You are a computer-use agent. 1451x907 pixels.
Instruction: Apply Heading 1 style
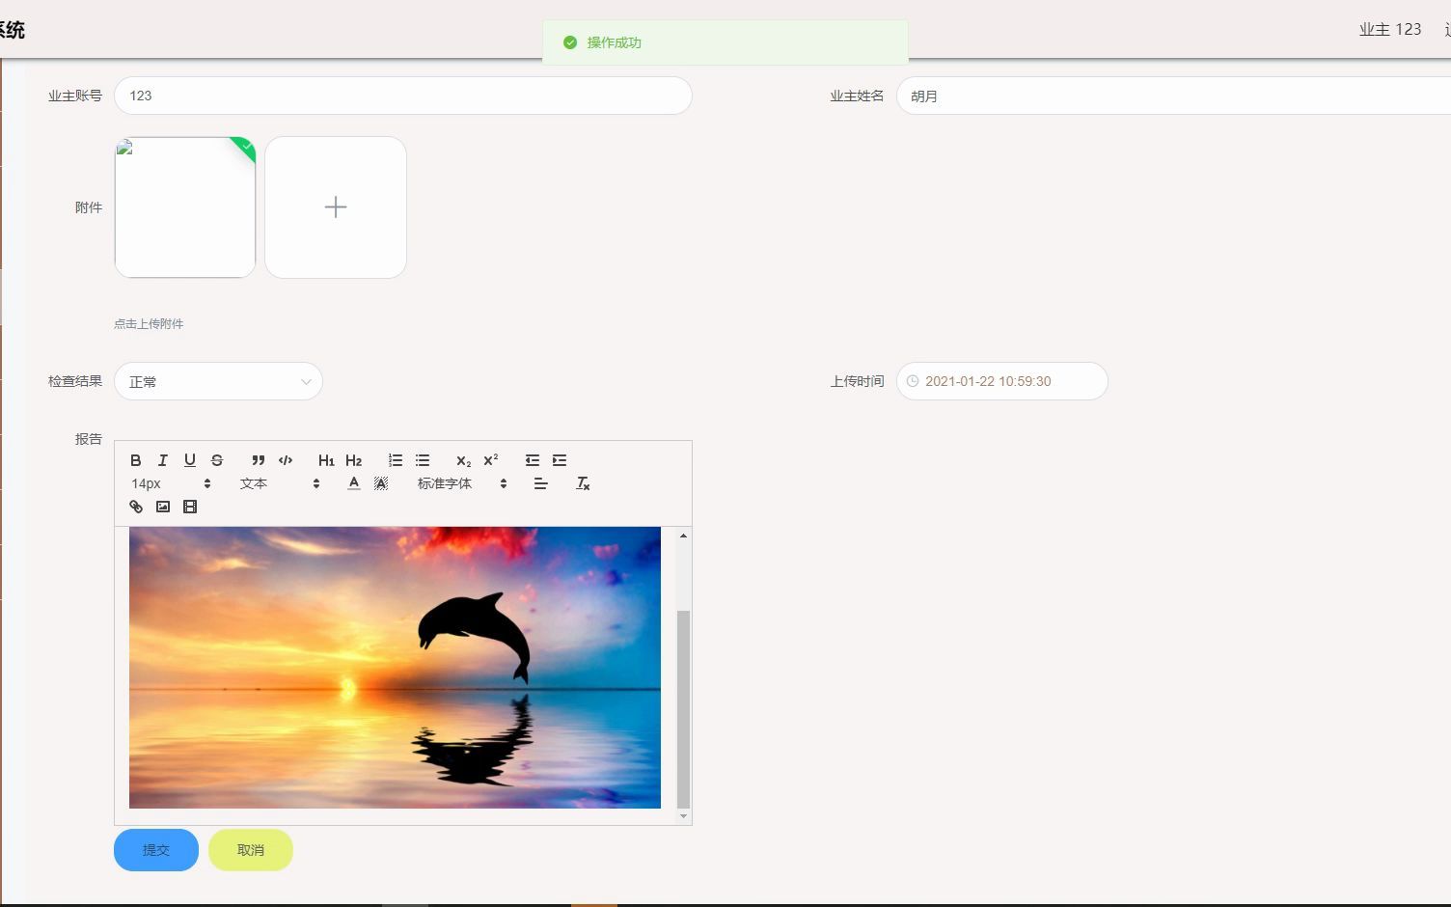tap(326, 460)
